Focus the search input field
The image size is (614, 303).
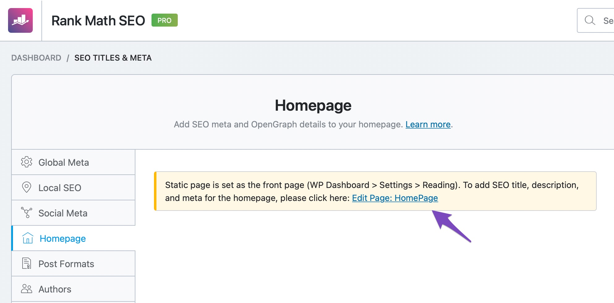pyautogui.click(x=595, y=20)
